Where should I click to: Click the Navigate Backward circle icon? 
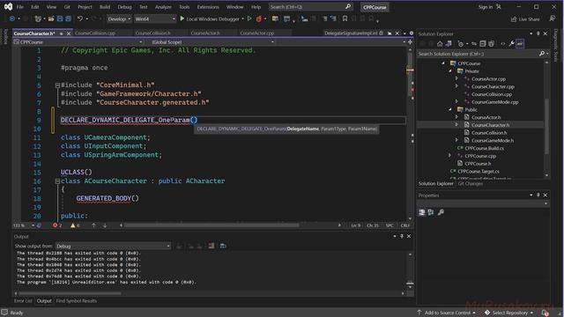pyautogui.click(x=11, y=18)
